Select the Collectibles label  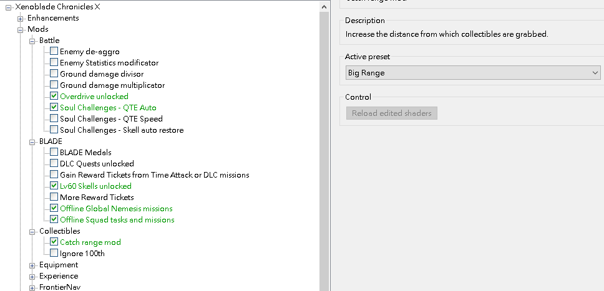[60, 231]
